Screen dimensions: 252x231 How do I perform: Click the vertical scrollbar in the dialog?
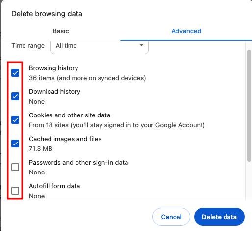point(249,106)
